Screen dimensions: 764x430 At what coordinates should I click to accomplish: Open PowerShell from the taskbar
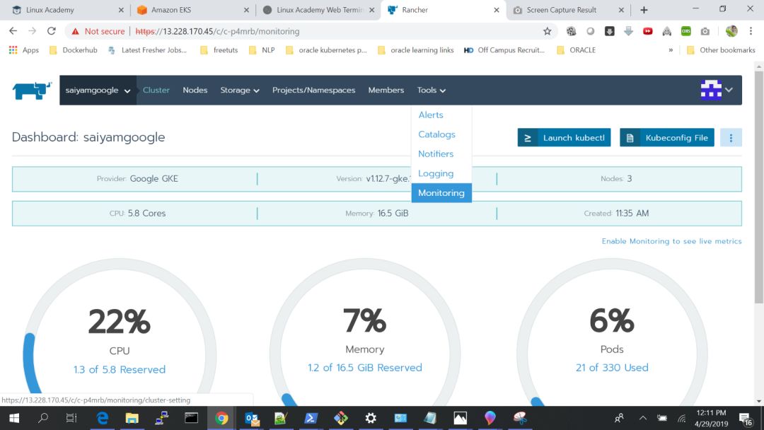coord(311,418)
